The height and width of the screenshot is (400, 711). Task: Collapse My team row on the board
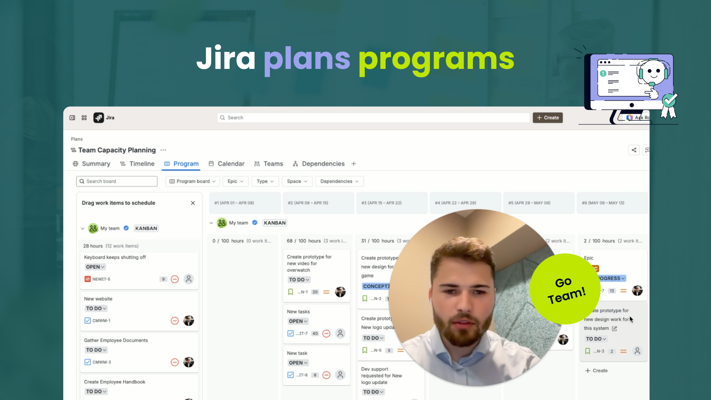[x=211, y=223]
